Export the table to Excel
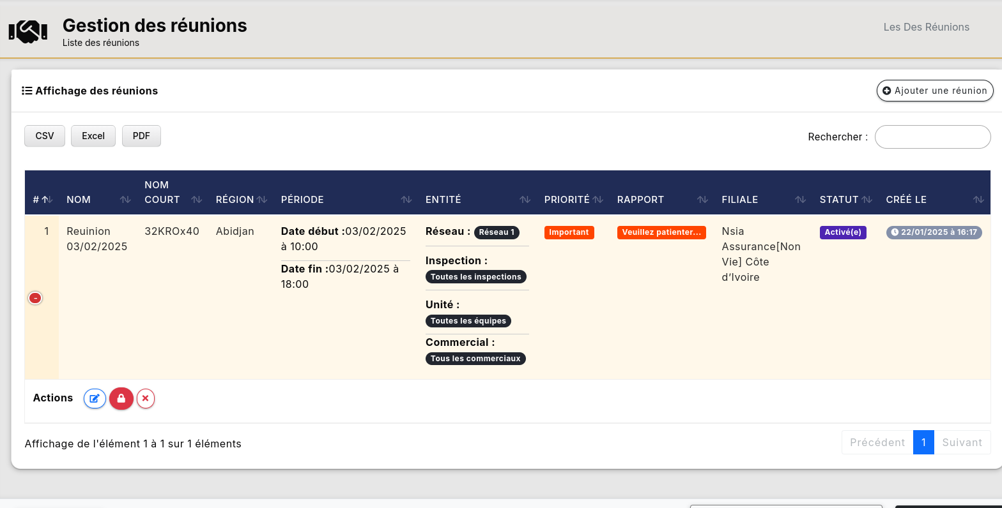The image size is (1002, 508). 93,136
